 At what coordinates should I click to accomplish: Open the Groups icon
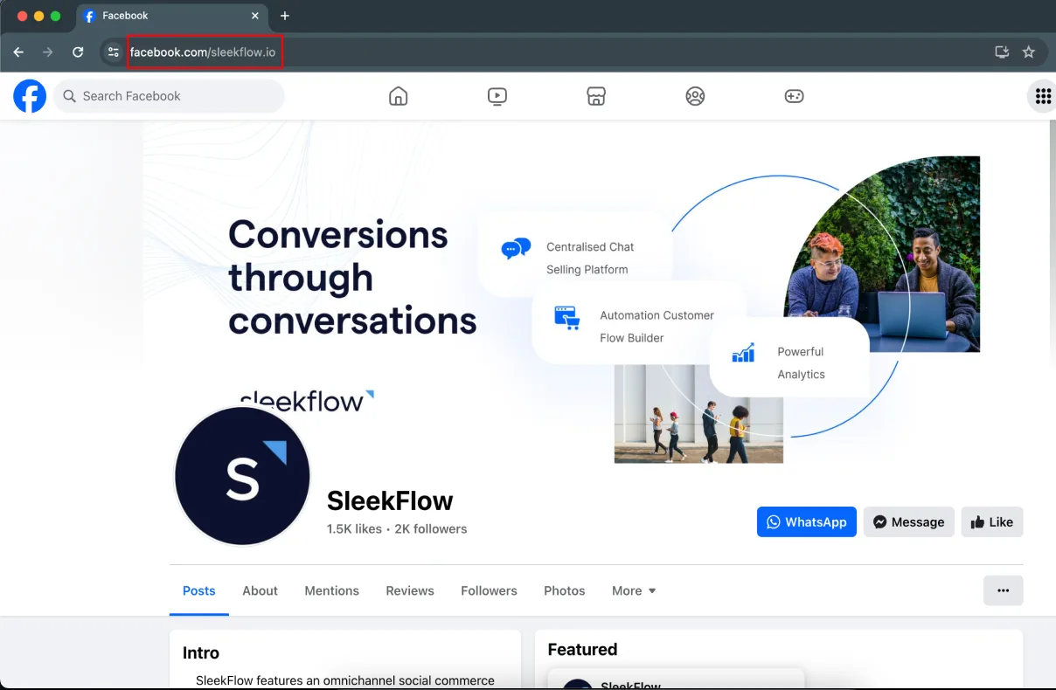695,96
